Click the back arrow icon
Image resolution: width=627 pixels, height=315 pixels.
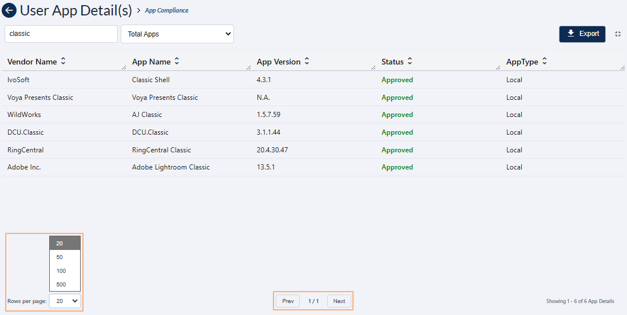click(9, 10)
